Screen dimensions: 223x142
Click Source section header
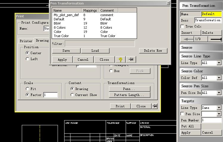[201, 48]
